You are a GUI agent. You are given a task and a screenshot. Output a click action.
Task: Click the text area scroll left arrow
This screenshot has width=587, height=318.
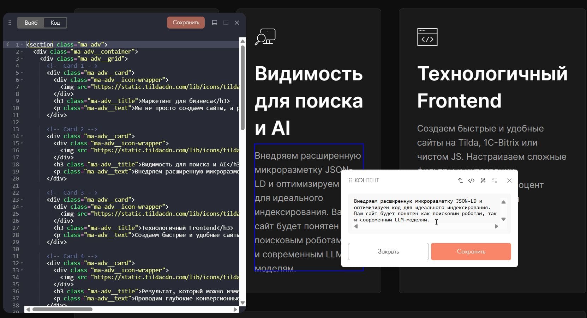pos(356,226)
